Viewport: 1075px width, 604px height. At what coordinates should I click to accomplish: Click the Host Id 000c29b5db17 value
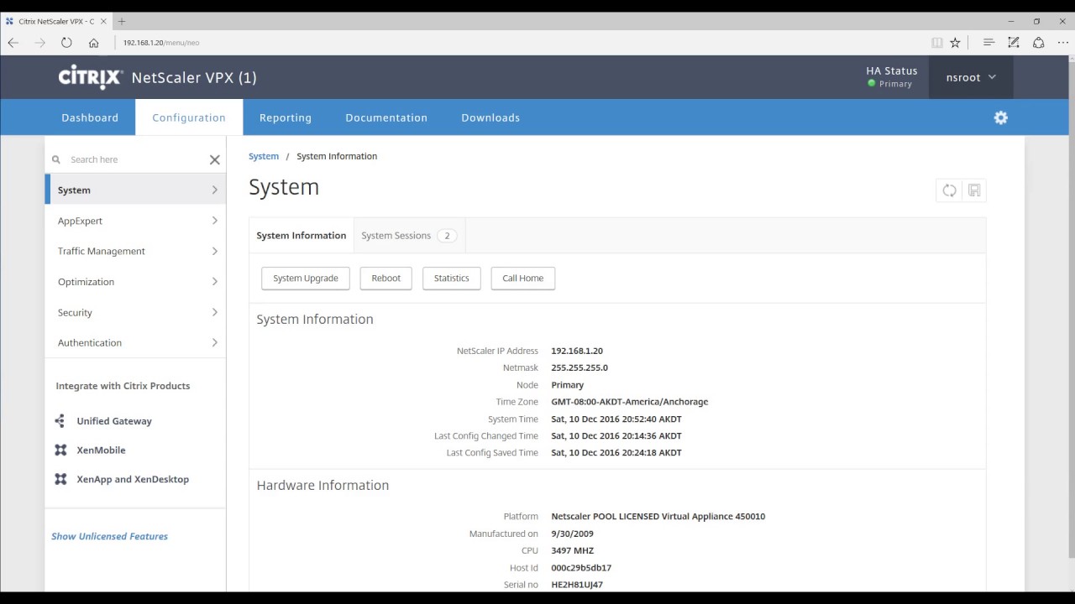coord(581,568)
